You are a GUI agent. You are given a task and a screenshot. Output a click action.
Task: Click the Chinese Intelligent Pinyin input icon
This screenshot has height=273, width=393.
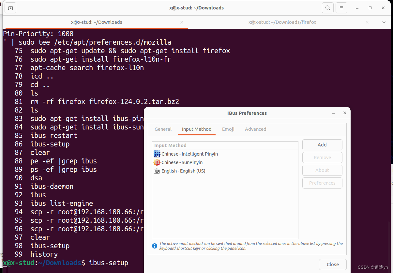pos(157,154)
